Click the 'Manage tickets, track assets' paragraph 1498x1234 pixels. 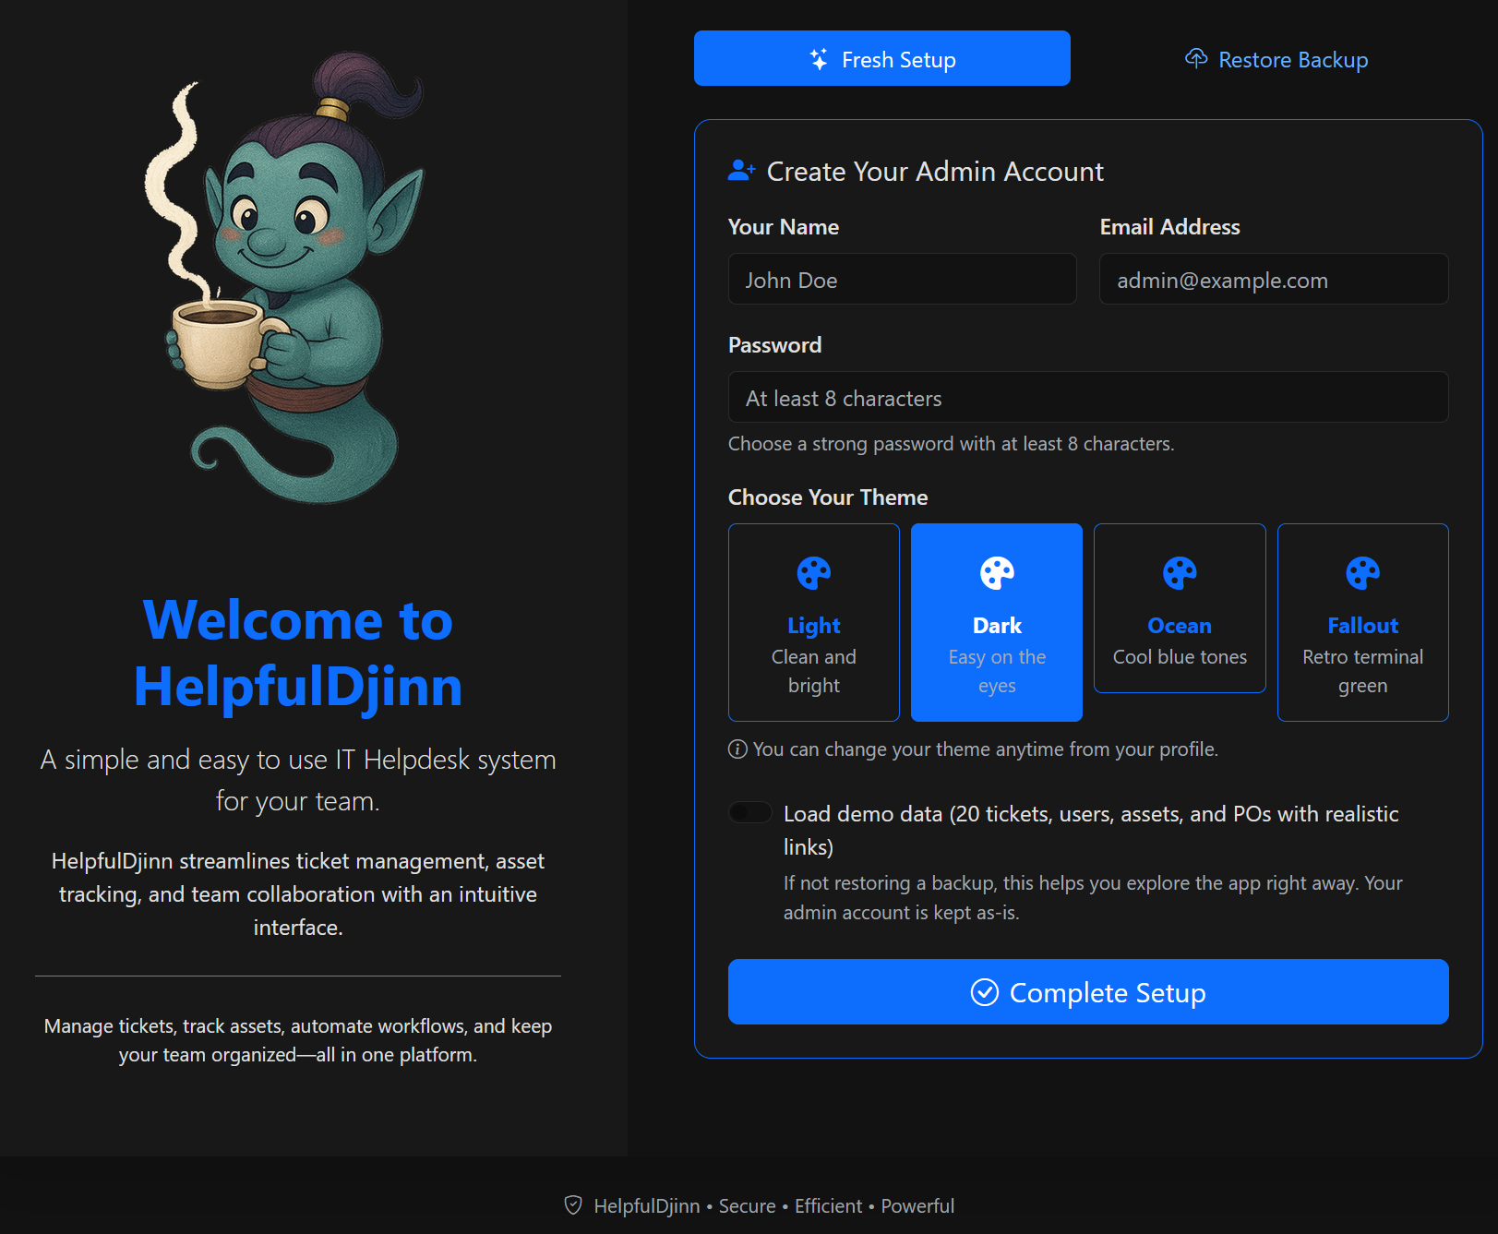point(298,1040)
